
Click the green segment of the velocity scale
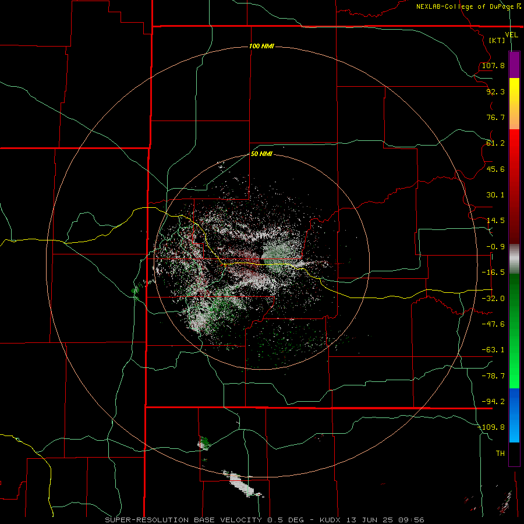click(514, 331)
